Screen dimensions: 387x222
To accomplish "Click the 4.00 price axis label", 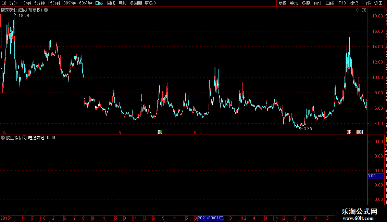I will [x=378, y=124].
